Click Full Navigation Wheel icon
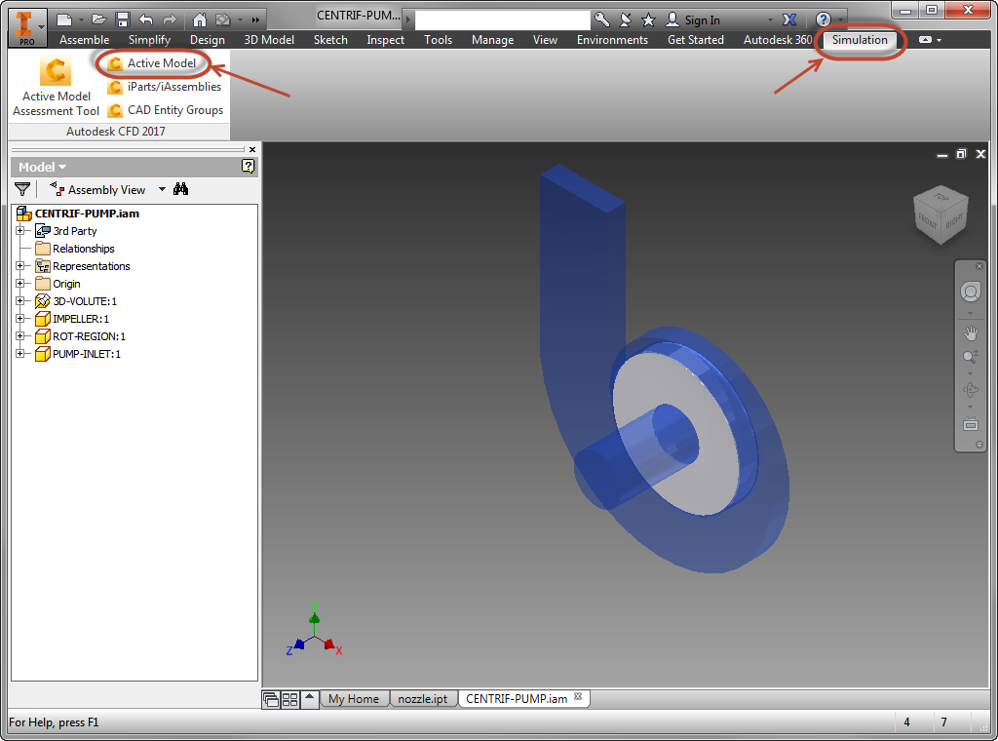The width and height of the screenshot is (998, 741). tap(971, 292)
